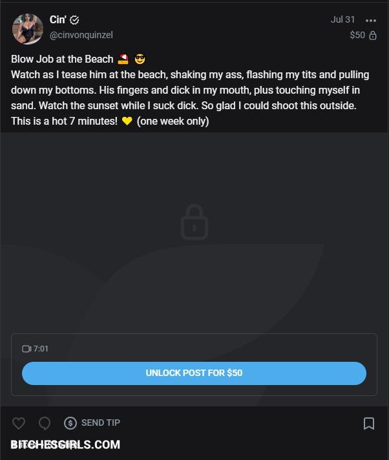Click the verified badge beside Cin'
389x460 pixels.
tap(74, 20)
